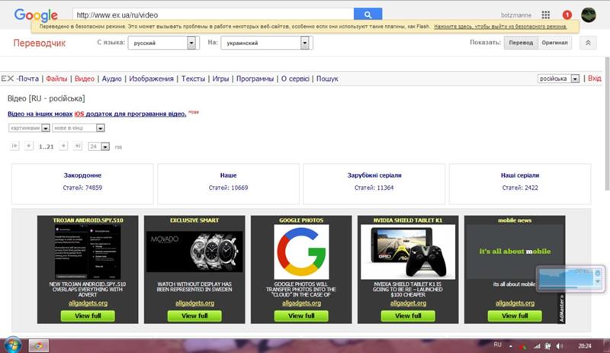This screenshot has height=353, width=610.
Task: Show the original page (Оригинал)
Action: pos(555,43)
